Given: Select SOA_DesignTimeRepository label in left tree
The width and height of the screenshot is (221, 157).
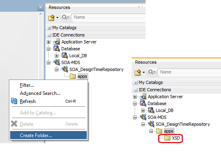Looking at the screenshot, I should click(x=97, y=69).
